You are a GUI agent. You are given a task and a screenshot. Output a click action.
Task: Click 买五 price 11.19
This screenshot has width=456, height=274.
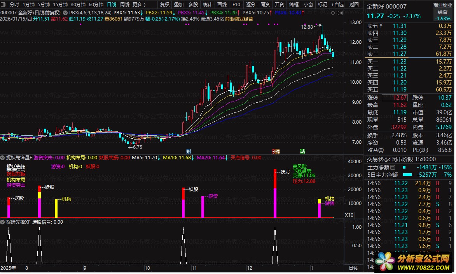[x=400, y=90]
